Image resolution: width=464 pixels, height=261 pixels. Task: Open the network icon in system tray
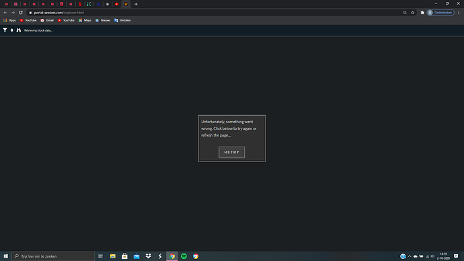click(427, 256)
